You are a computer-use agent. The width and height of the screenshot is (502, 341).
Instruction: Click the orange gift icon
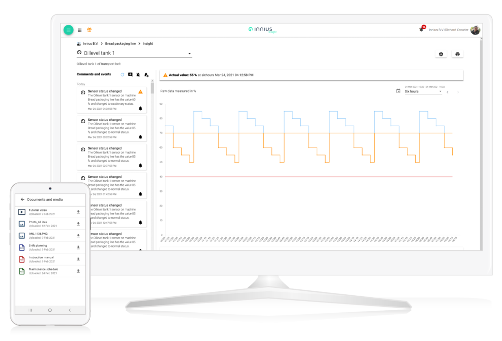pyautogui.click(x=89, y=30)
